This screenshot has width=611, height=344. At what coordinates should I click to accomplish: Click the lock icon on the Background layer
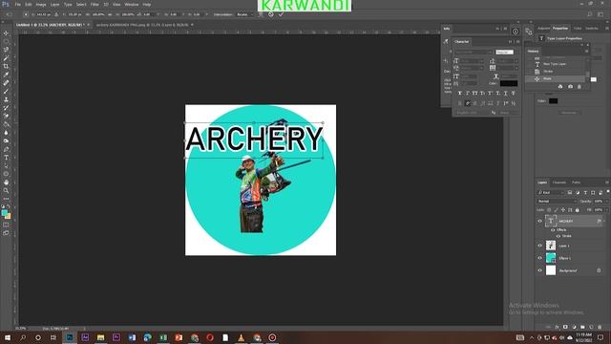click(x=599, y=270)
